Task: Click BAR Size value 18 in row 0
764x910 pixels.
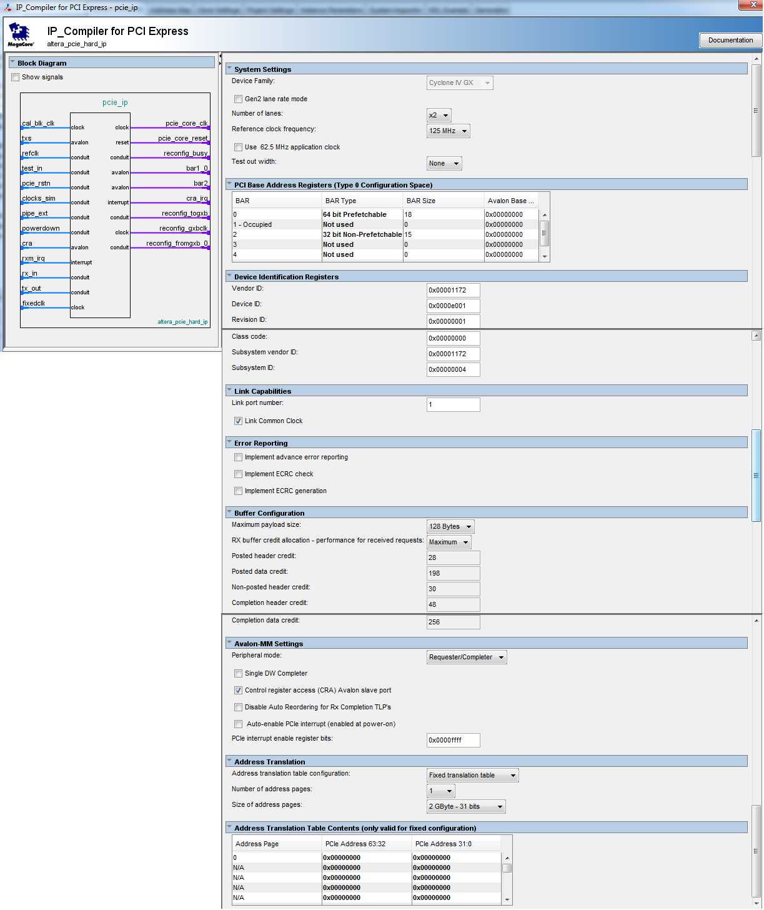Action: tap(444, 214)
